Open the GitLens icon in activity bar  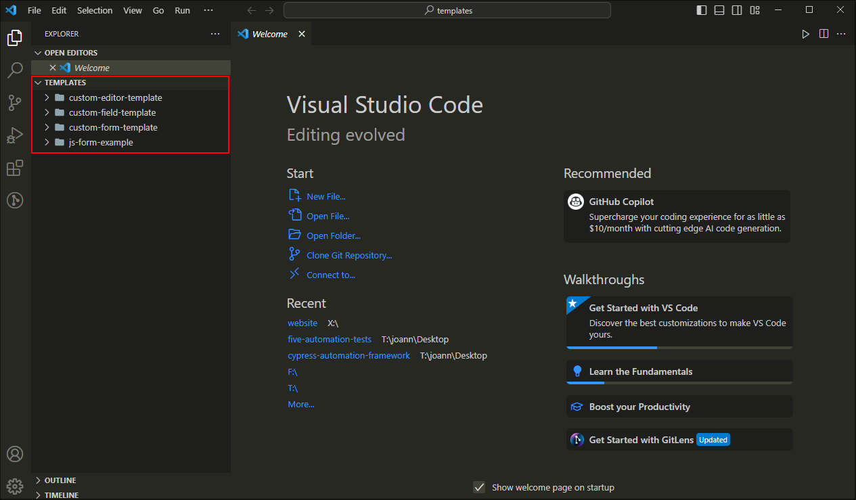(15, 200)
